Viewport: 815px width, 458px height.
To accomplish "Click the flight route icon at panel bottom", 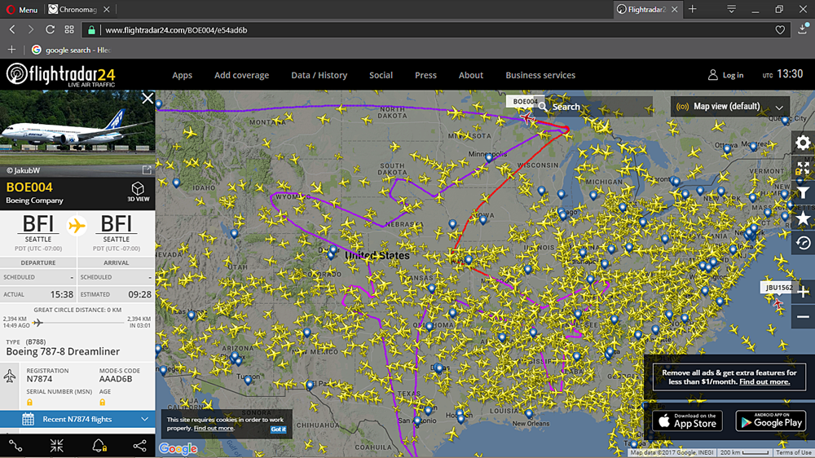I will (15, 446).
